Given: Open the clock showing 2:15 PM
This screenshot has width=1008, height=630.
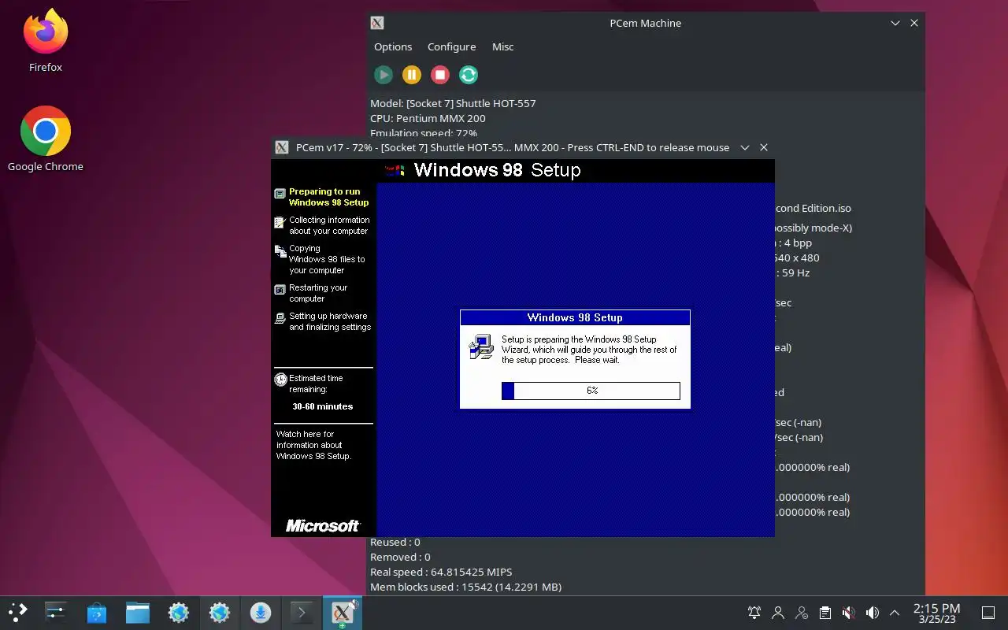Looking at the screenshot, I should click(x=936, y=613).
